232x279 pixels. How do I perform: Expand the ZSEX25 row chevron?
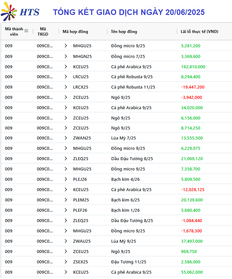coord(66,262)
